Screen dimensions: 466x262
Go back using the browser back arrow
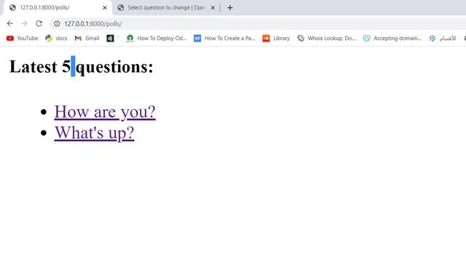pyautogui.click(x=9, y=23)
